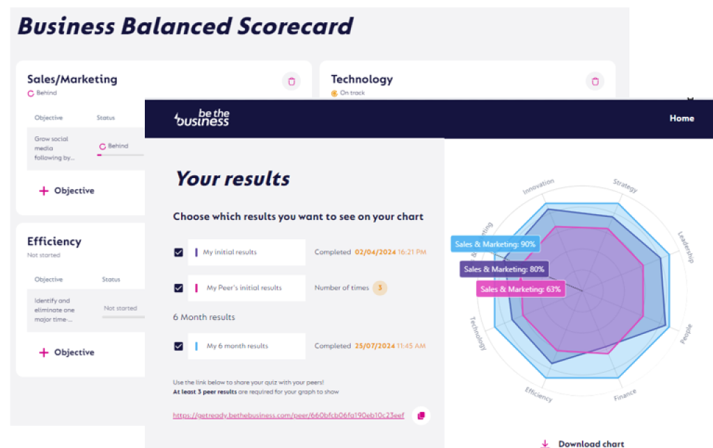Click the social media objective progress bar
This screenshot has height=448, width=713.
[120, 155]
